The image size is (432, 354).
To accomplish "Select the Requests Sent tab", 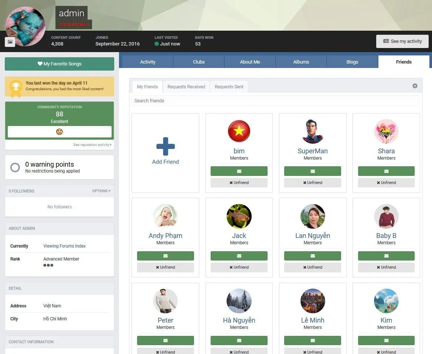I will (229, 87).
